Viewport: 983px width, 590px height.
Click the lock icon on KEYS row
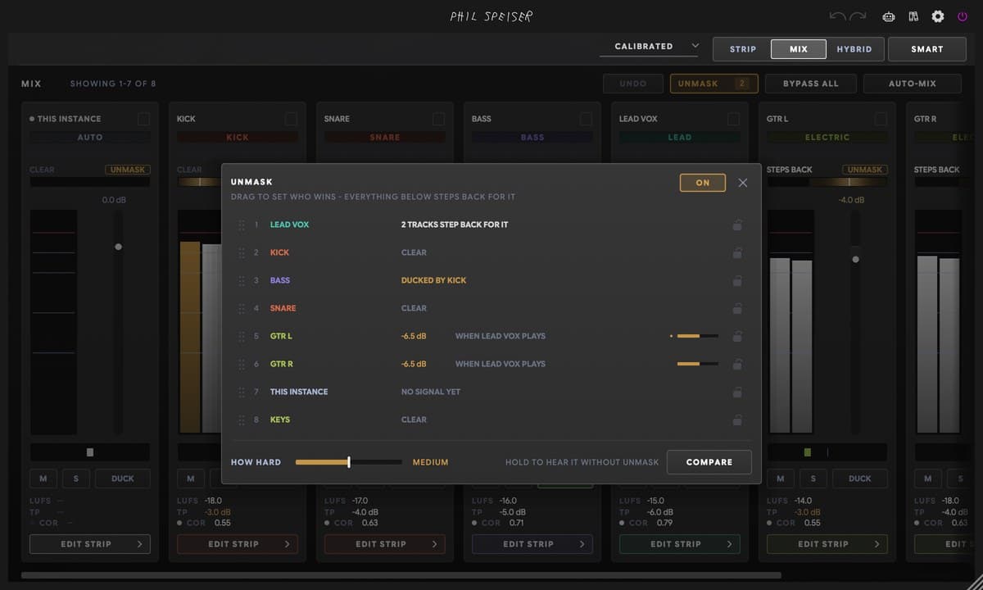tap(737, 420)
